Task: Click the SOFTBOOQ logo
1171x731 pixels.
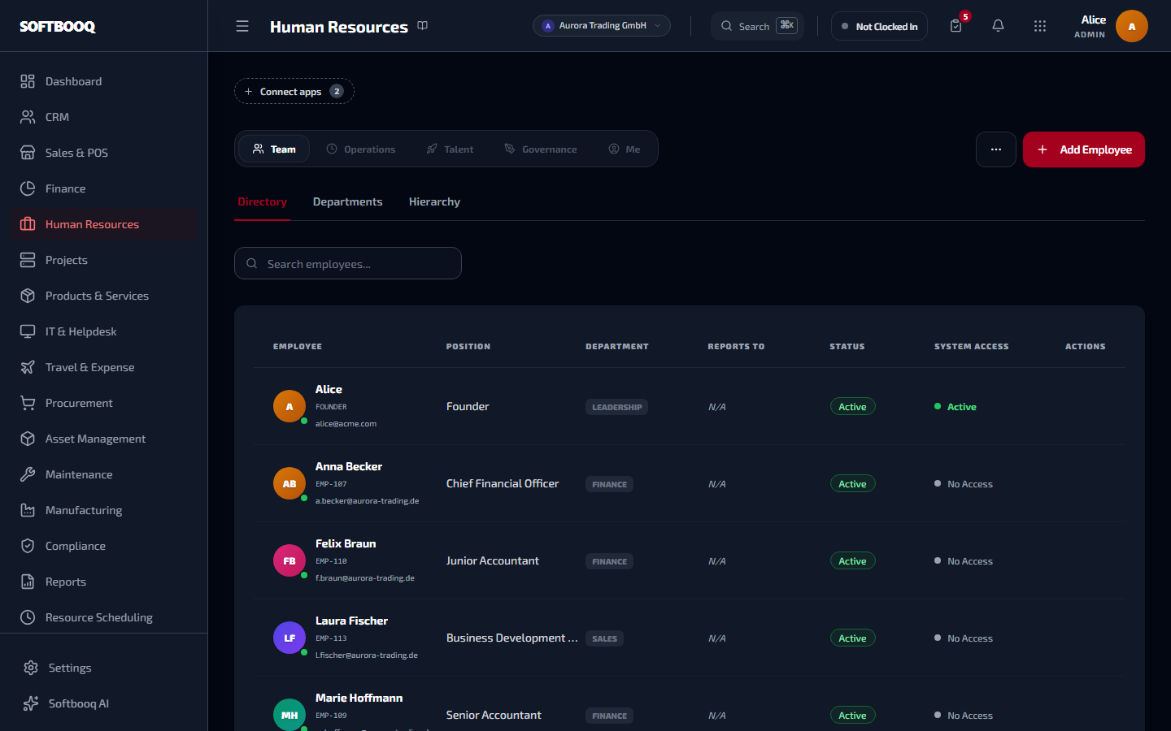Action: [x=58, y=26]
